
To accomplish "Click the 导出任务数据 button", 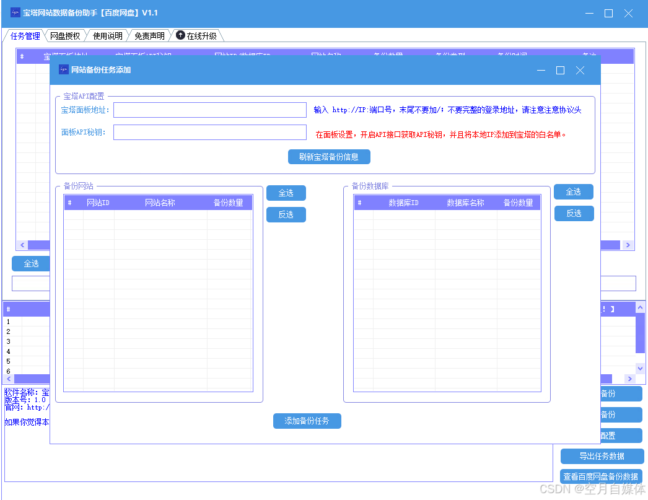I will click(x=602, y=456).
